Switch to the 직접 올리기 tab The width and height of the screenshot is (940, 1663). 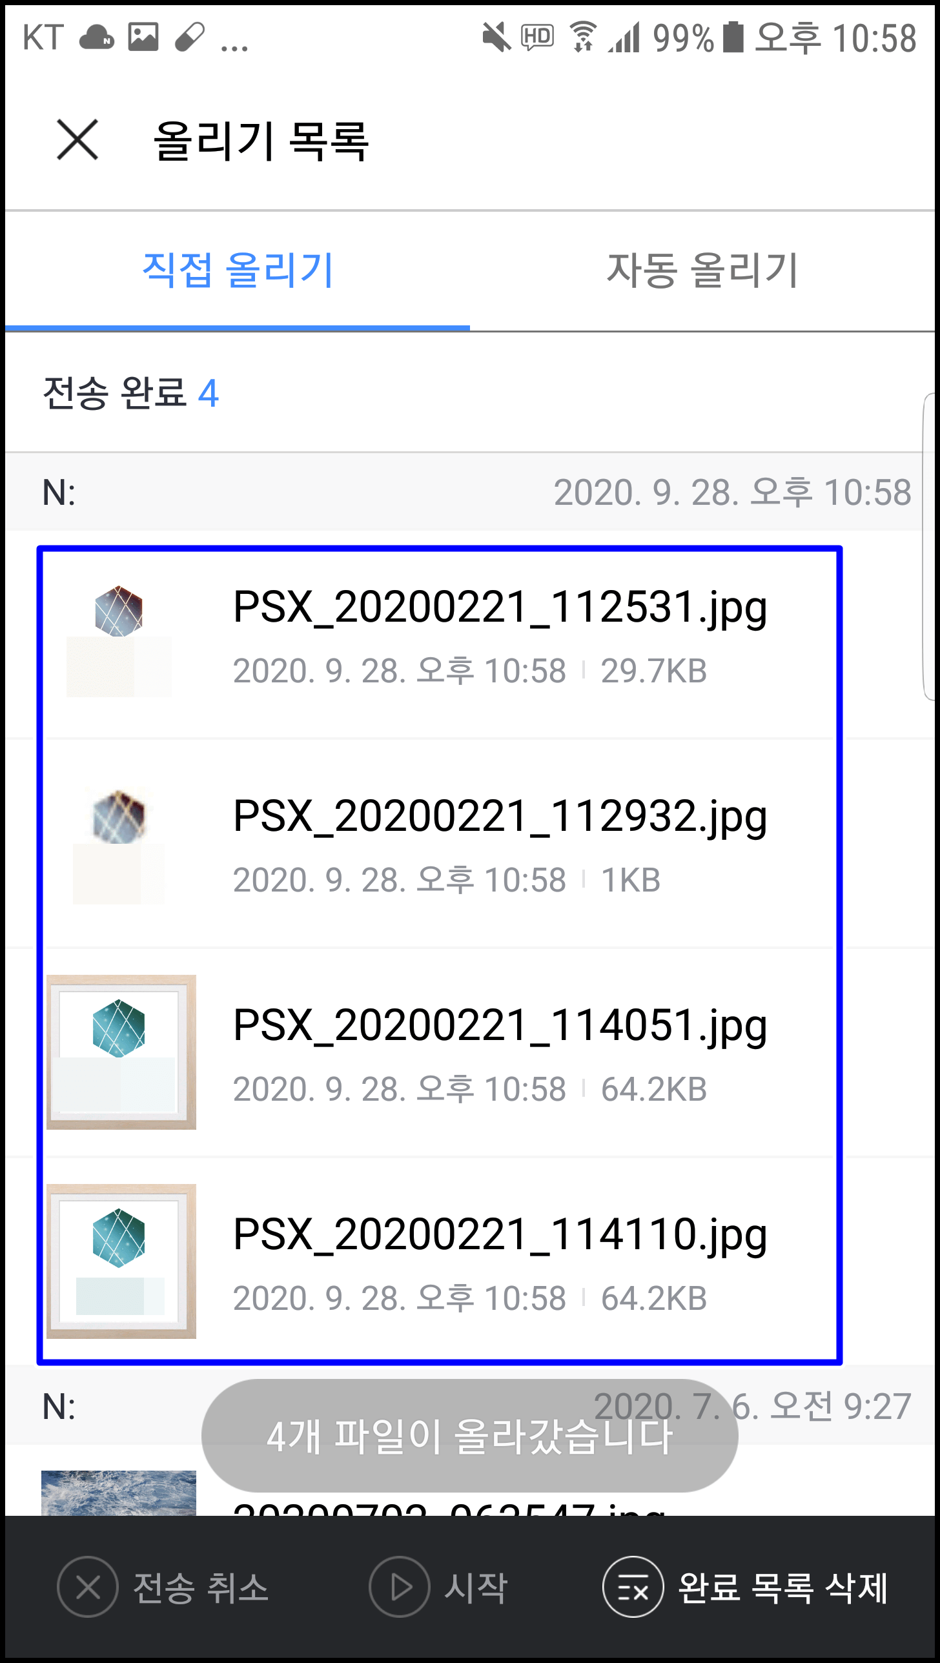[238, 270]
